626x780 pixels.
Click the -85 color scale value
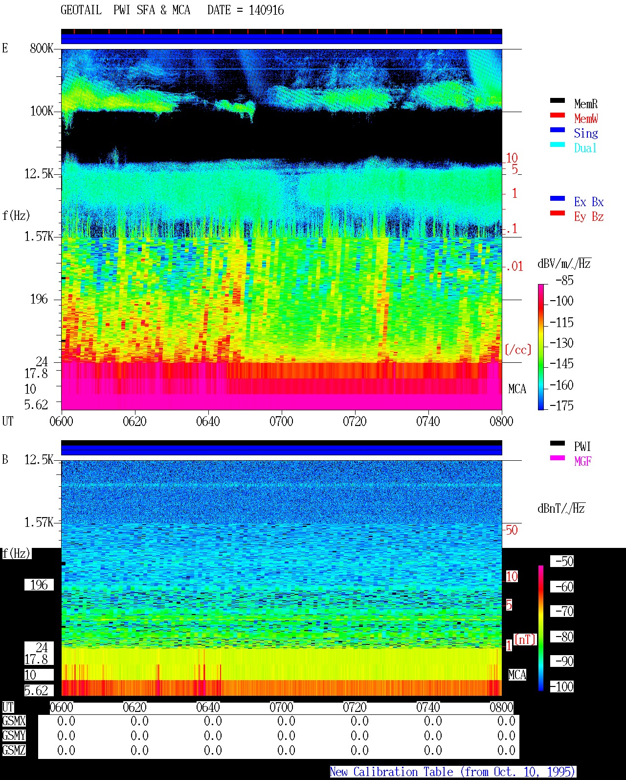564,281
